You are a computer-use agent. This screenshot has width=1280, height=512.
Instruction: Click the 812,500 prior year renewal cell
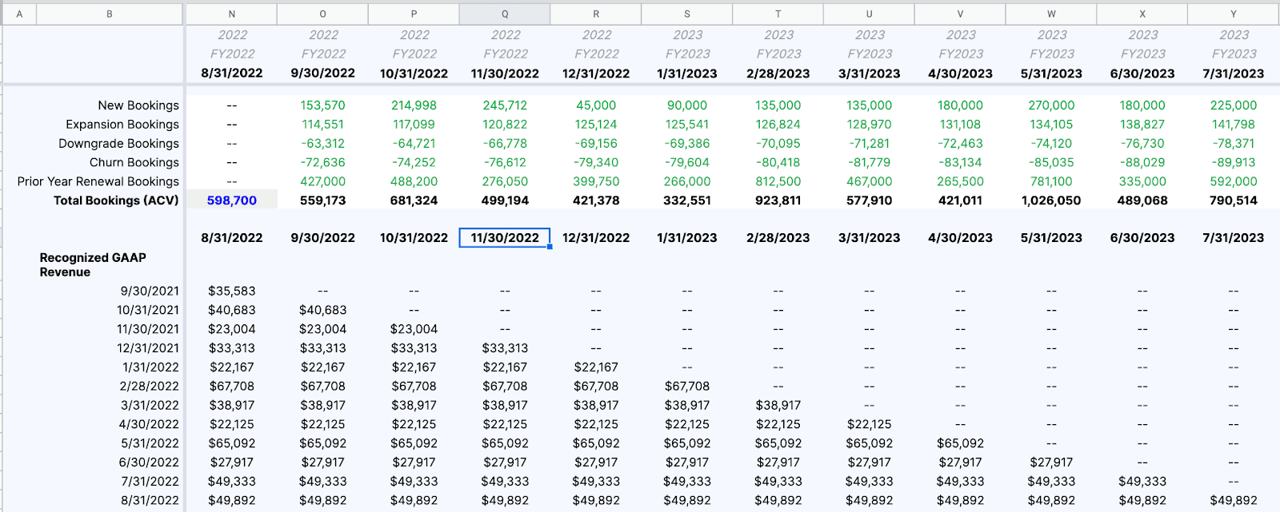point(778,181)
